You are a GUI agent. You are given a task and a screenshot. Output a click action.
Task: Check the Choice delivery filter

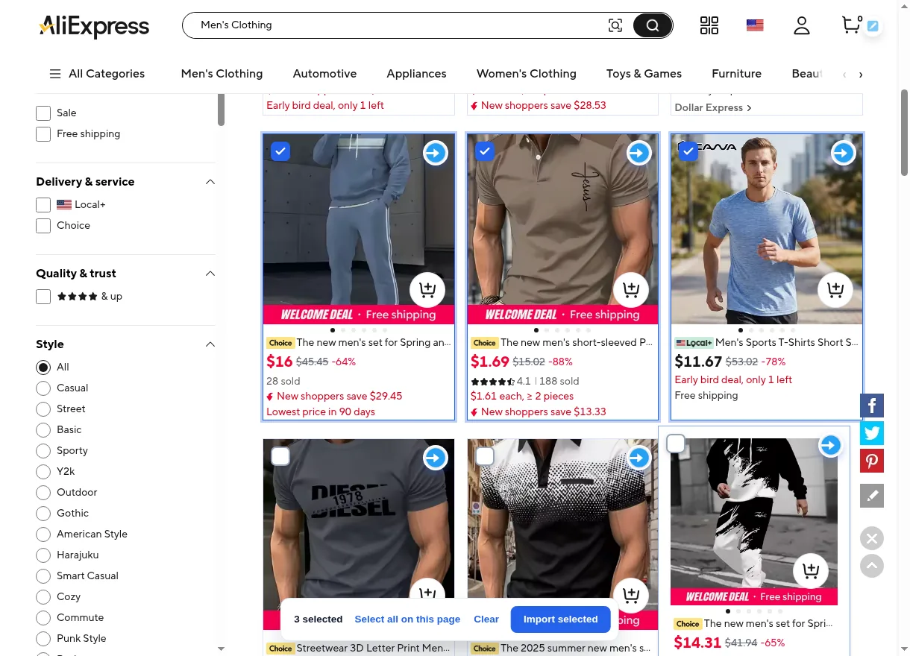tap(43, 226)
